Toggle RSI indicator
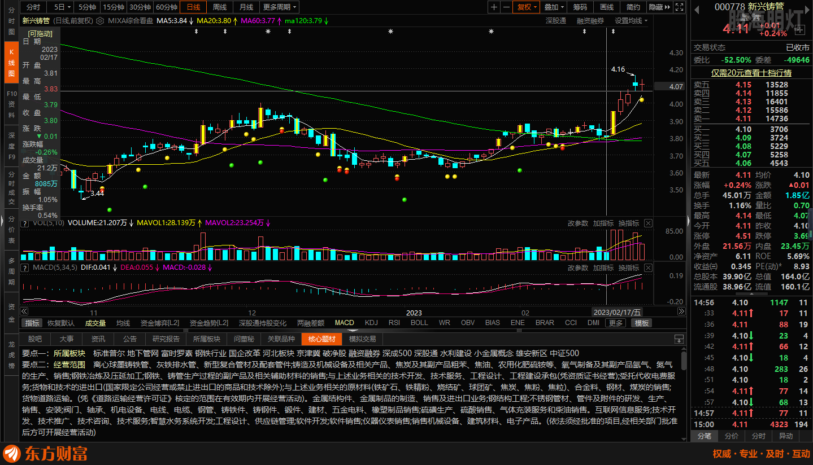The width and height of the screenshot is (813, 465). (x=394, y=323)
